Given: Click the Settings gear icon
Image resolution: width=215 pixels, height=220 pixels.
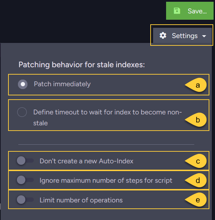Looking at the screenshot, I should pos(163,36).
